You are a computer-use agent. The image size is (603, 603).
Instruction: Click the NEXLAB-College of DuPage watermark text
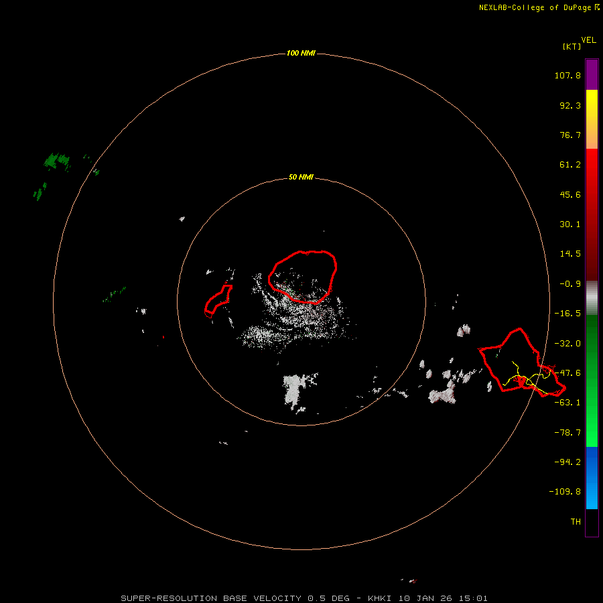(535, 7)
